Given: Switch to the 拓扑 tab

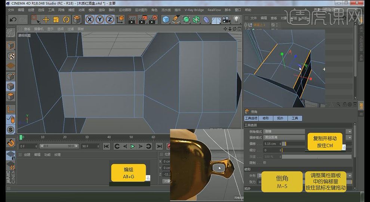Looking at the screenshot, I should [x=280, y=118].
